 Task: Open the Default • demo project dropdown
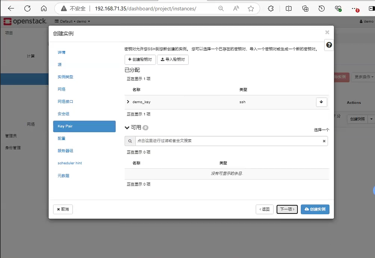pyautogui.click(x=72, y=21)
